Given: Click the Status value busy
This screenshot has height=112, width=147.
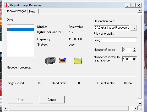Looking at the screenshot, I should pyautogui.click(x=72, y=45).
